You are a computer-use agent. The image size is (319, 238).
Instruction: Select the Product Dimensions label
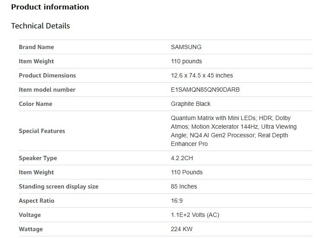(47, 75)
